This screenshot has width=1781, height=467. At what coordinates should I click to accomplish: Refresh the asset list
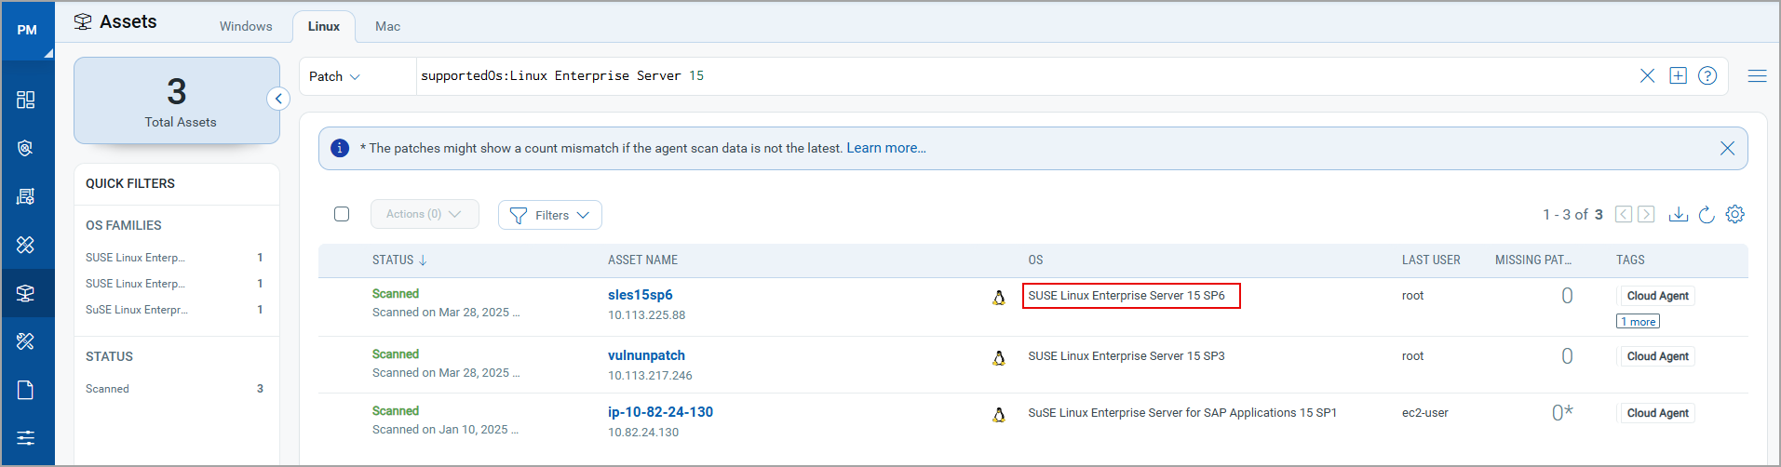1707,214
